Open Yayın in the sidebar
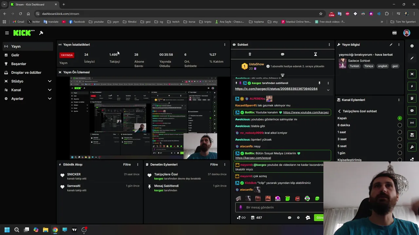Viewport: 419px width, 235px height. (28, 46)
